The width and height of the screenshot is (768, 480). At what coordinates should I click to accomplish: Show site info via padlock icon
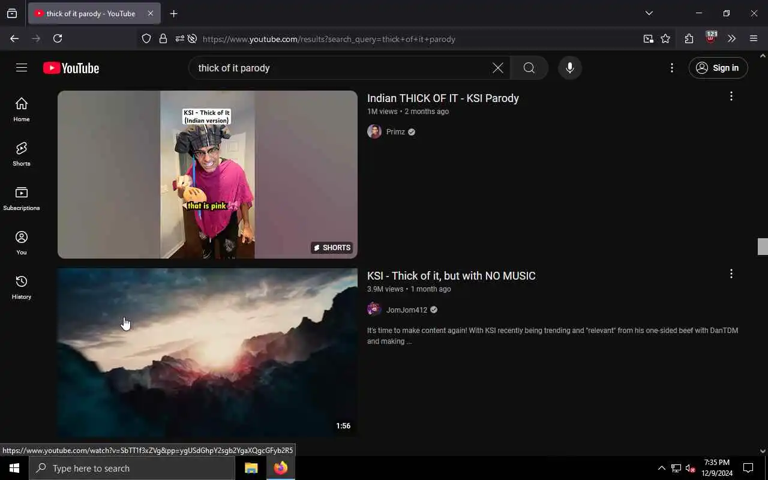tap(163, 39)
